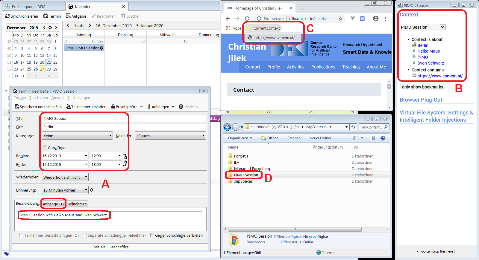Image resolution: width=479 pixels, height=260 pixels.
Task: Open the Ansicht menu in the event editor
Action: tap(57, 98)
